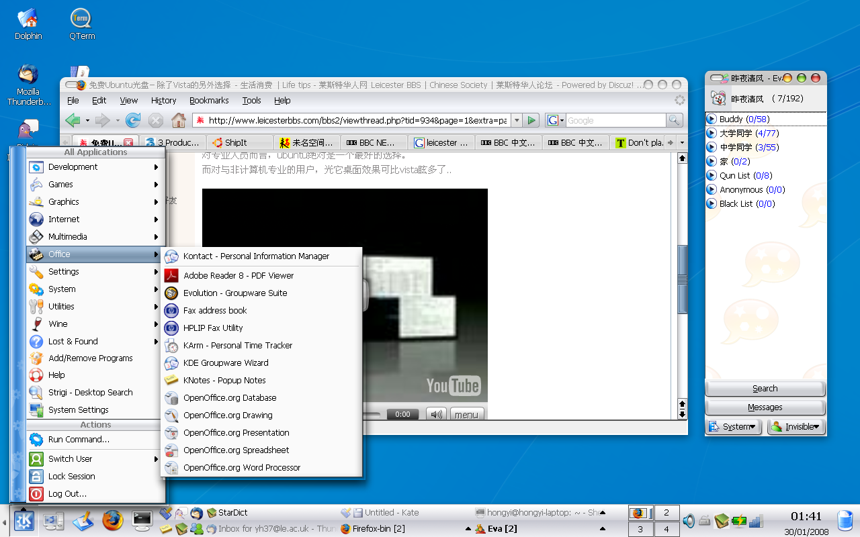
Task: Expand the Buddy group in Eva
Action: point(712,119)
